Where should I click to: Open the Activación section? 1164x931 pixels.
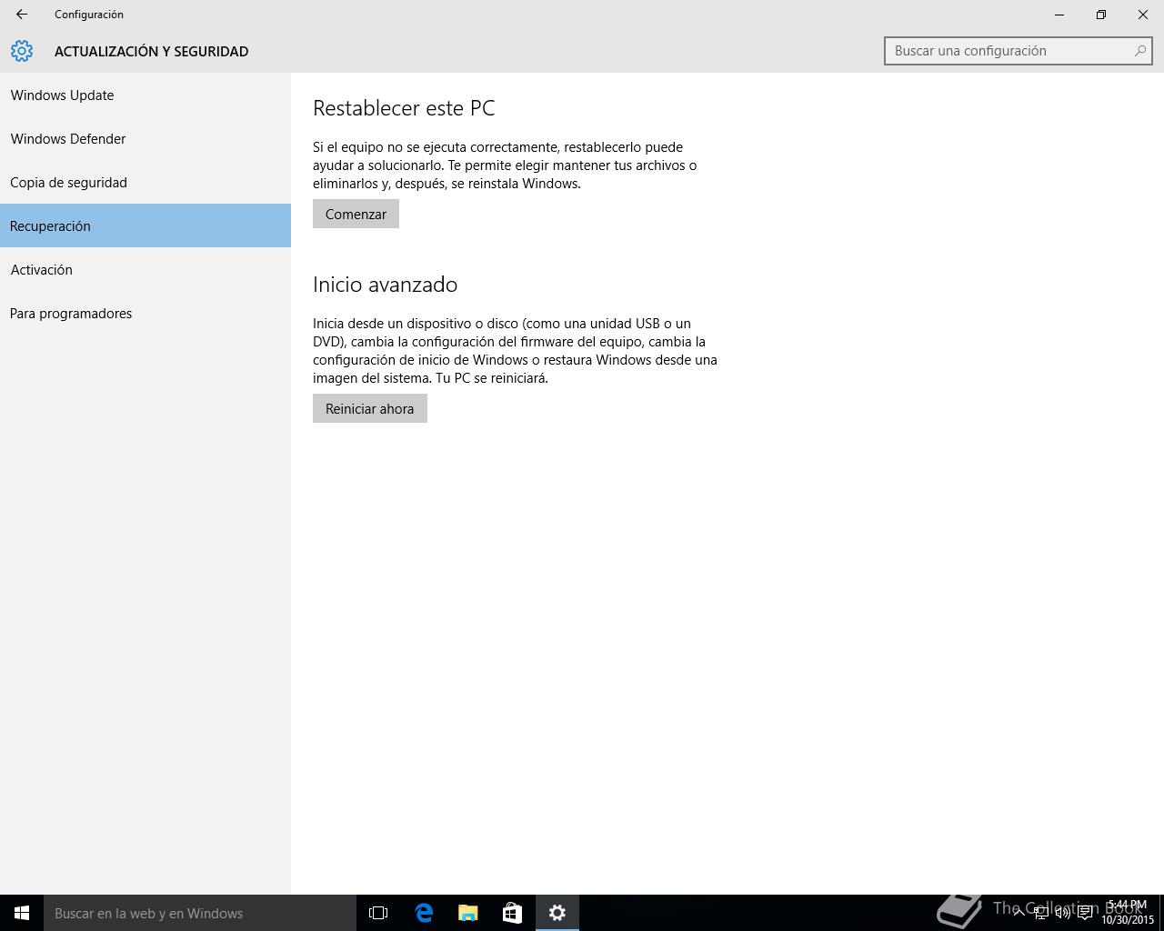[x=145, y=269]
